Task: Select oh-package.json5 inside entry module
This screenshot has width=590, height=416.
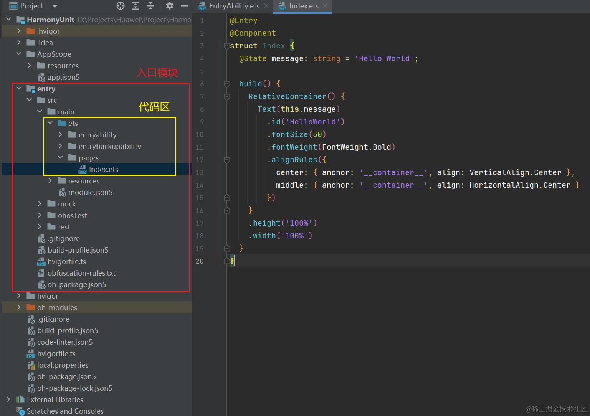Action: (77, 284)
